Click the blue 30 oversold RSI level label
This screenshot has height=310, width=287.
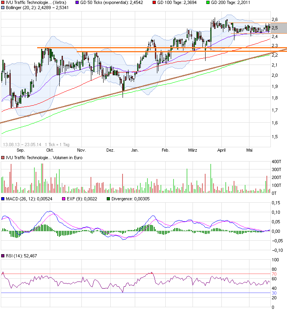coord(274,293)
